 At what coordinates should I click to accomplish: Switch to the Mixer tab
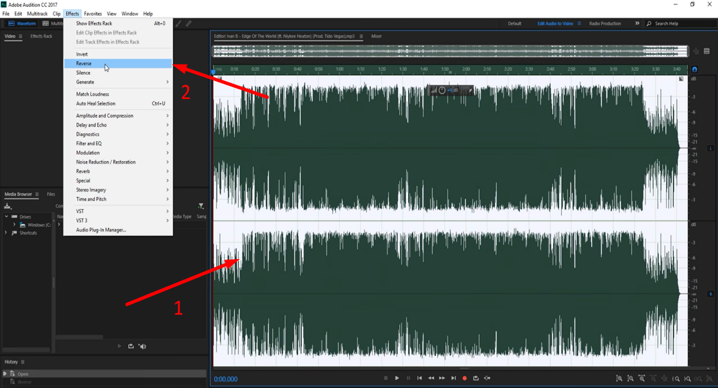(x=376, y=36)
